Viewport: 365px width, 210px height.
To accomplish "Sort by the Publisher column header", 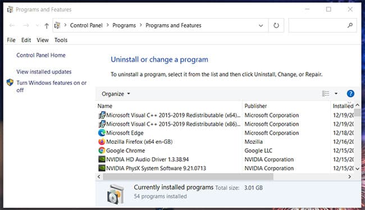I will click(255, 106).
